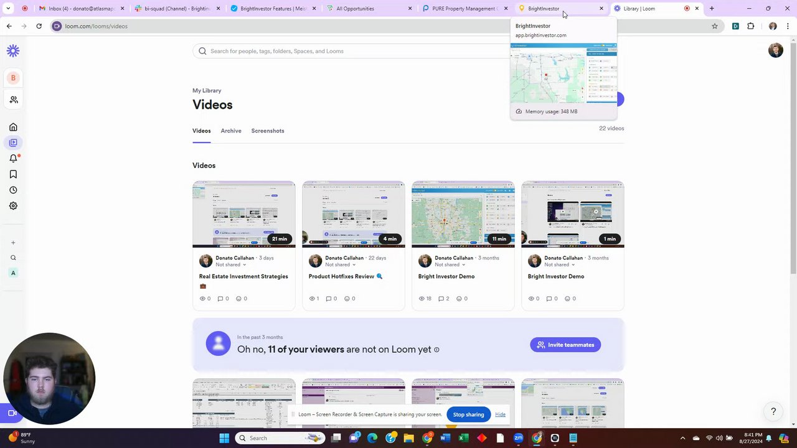Open the 1 min video thumbnail

572,214
